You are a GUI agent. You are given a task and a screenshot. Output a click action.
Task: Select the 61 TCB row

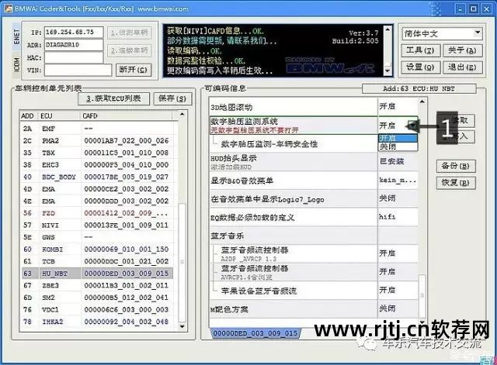tap(98, 261)
